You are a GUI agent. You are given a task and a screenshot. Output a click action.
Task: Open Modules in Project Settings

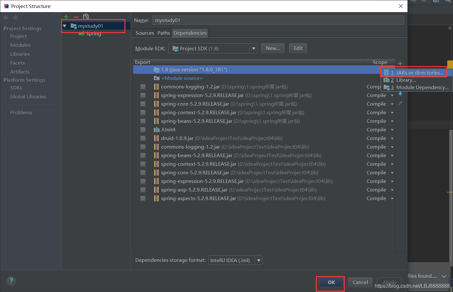(20, 45)
